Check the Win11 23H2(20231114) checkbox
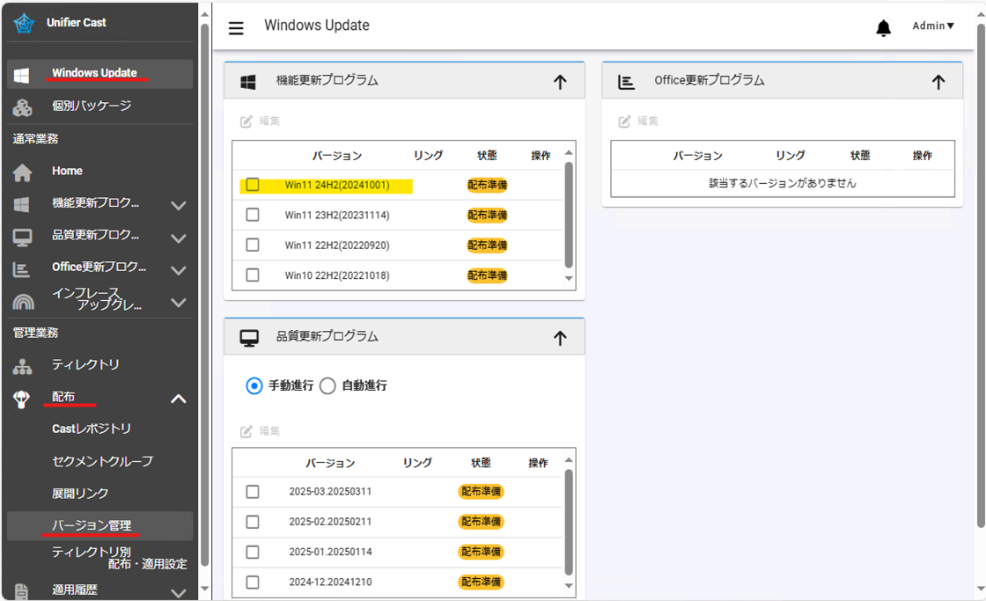This screenshot has height=601, width=986. [x=253, y=215]
